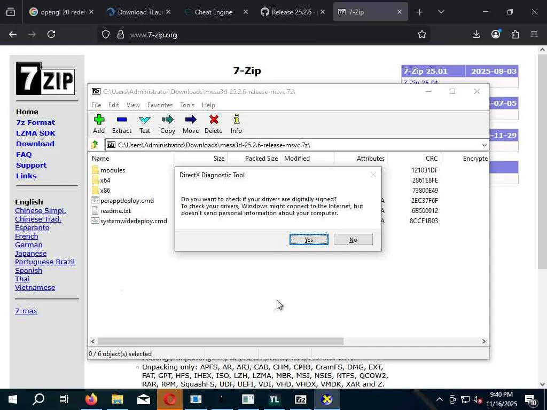Open the File menu in 7-Zip

click(96, 105)
